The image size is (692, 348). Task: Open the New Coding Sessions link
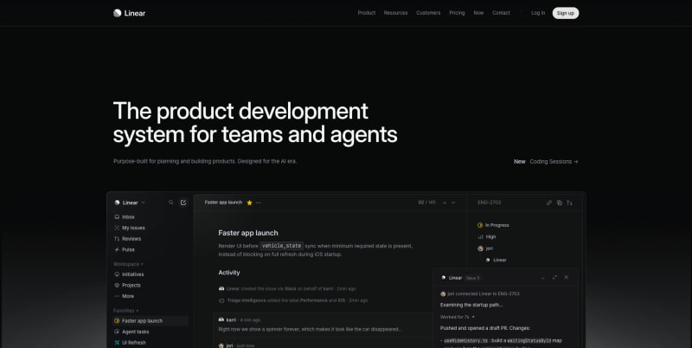546,162
